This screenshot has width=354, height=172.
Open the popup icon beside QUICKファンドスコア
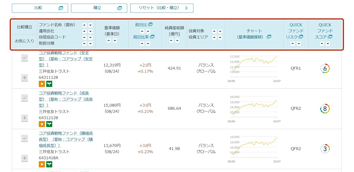point(330,37)
